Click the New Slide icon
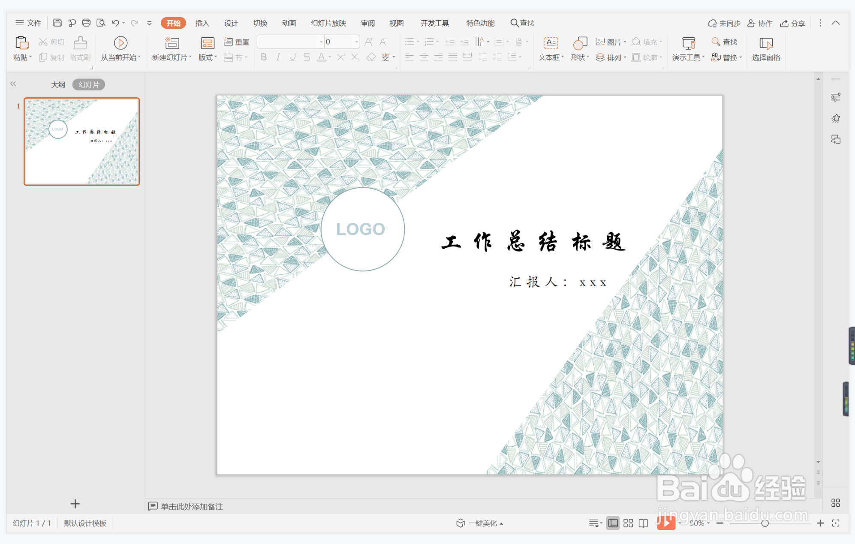855x544 pixels. [x=172, y=43]
